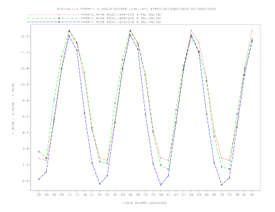Click the 9.6 y-axis tick label

(x=25, y=100)
